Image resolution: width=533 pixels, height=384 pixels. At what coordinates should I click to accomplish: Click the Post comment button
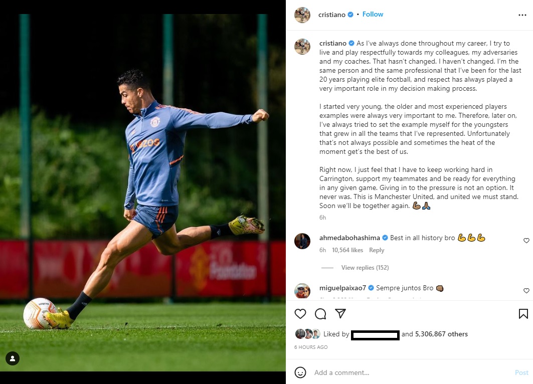[x=521, y=372]
